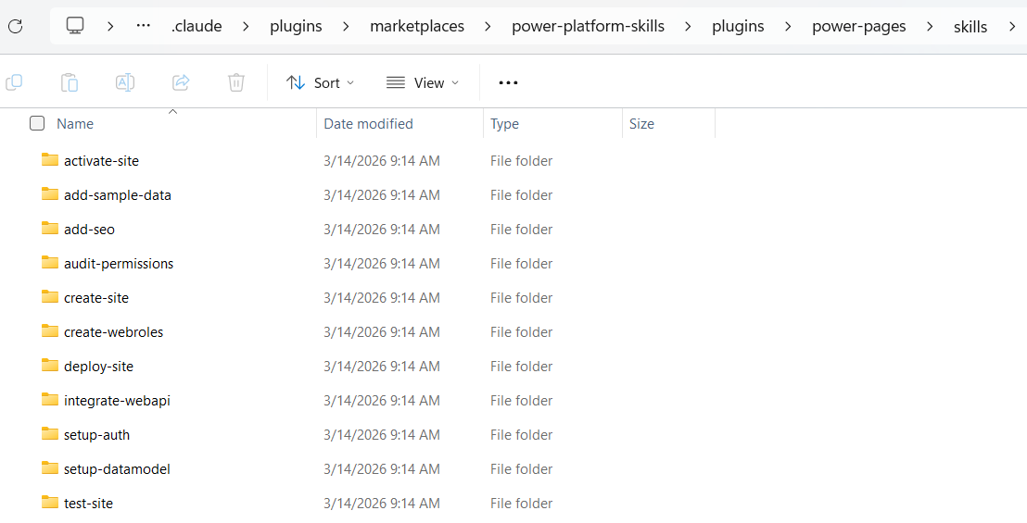Click the Refresh icon in address bar
The height and width of the screenshot is (523, 1027).
tap(15, 26)
